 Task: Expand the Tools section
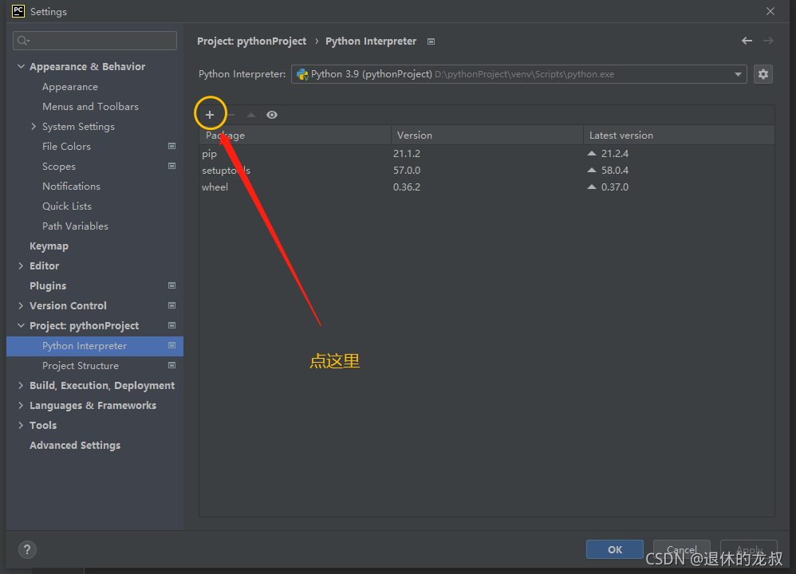pos(21,425)
